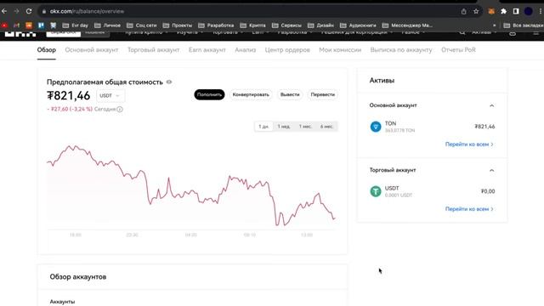Open the info icon next to Сегодня

click(120, 110)
